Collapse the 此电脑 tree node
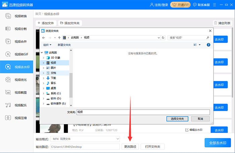 click(42, 52)
